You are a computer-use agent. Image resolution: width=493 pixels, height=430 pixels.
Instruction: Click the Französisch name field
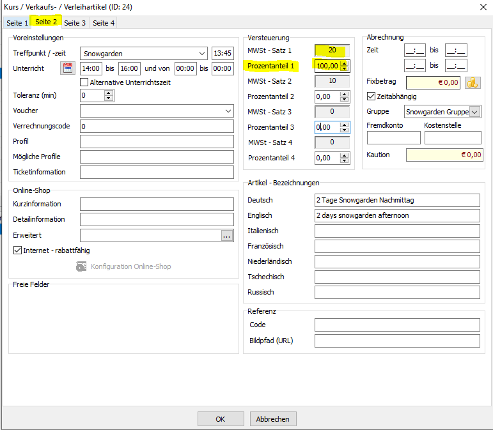pyautogui.click(x=398, y=246)
